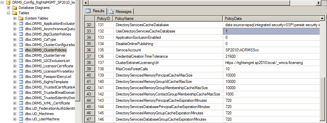Click the Database Diagrams folder icon
The width and height of the screenshot is (327, 123).
[x=14, y=8]
